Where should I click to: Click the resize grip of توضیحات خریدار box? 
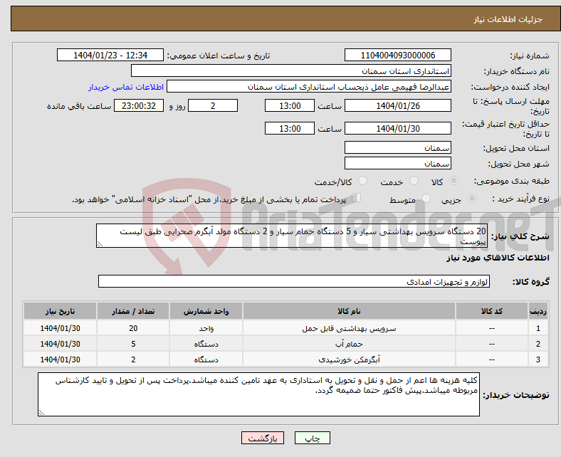tap(41, 413)
